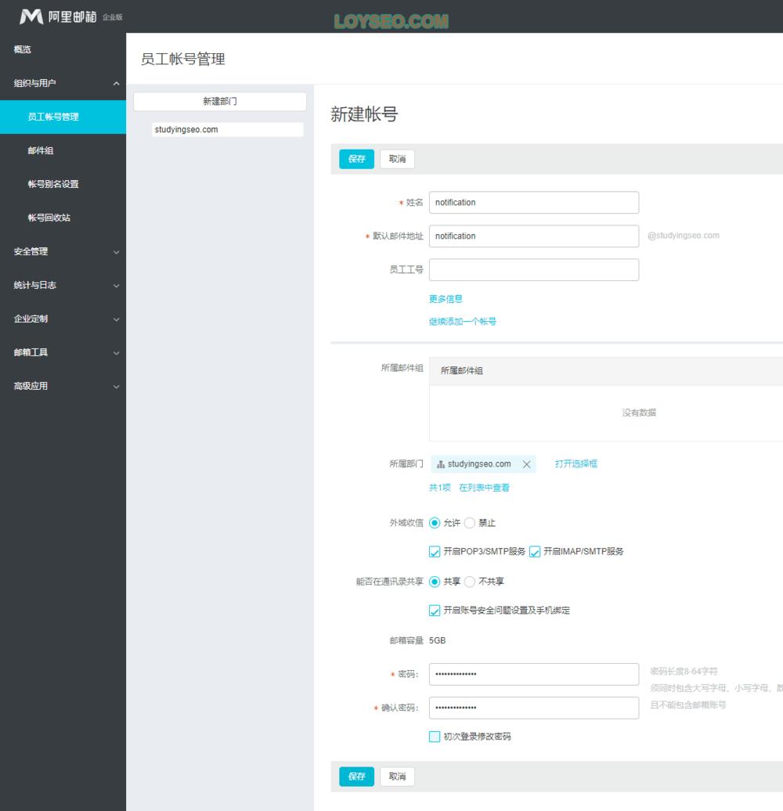Expand the 统计与日志 menu section
Image resolution: width=783 pixels, height=811 pixels.
click(x=63, y=285)
